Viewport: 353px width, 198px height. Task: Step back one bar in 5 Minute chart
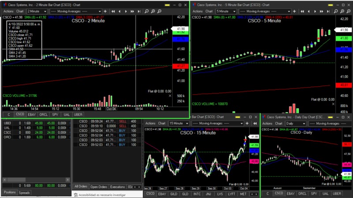pos(308,11)
